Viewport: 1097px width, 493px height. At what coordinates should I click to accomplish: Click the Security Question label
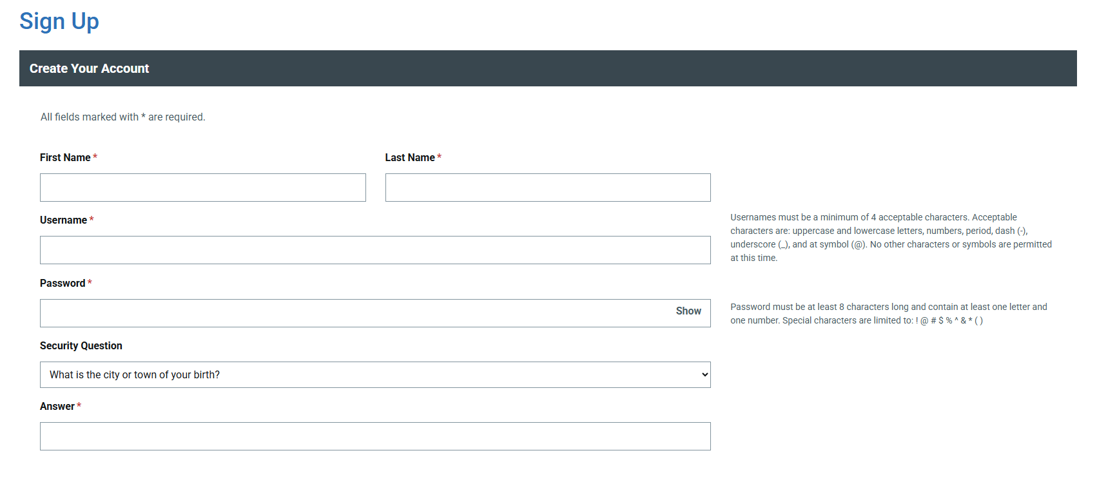tap(81, 345)
